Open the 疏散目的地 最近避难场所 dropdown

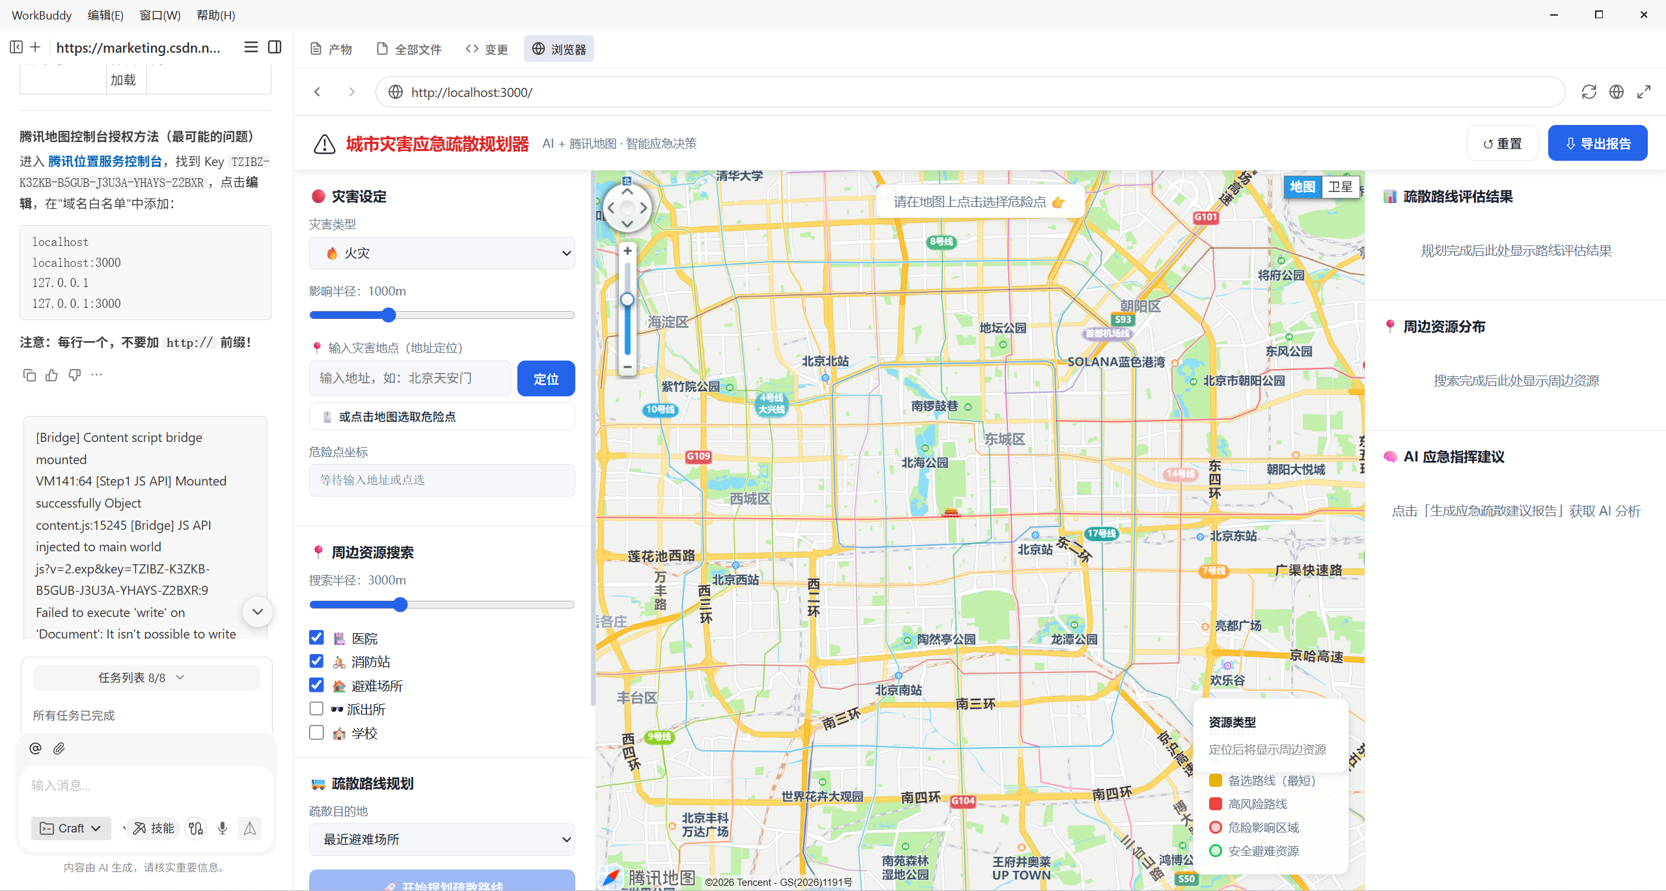coord(442,840)
